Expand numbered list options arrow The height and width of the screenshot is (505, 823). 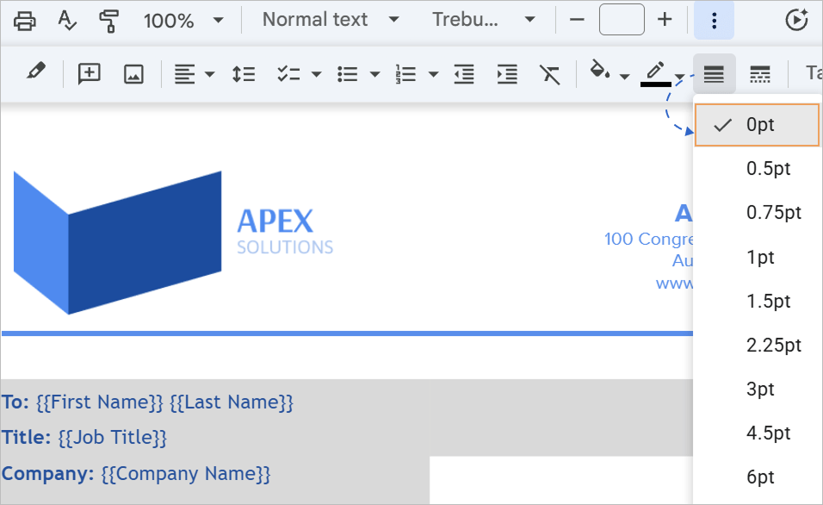click(434, 74)
